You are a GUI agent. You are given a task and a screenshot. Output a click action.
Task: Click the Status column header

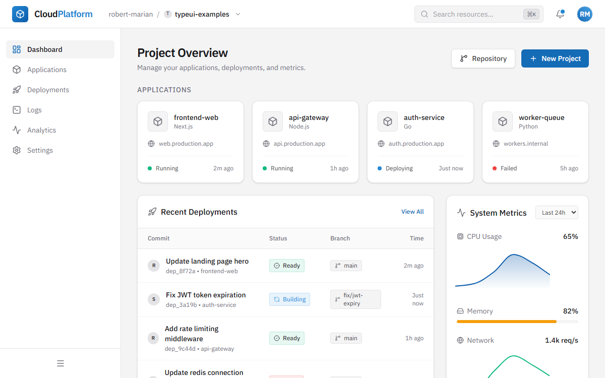point(278,238)
